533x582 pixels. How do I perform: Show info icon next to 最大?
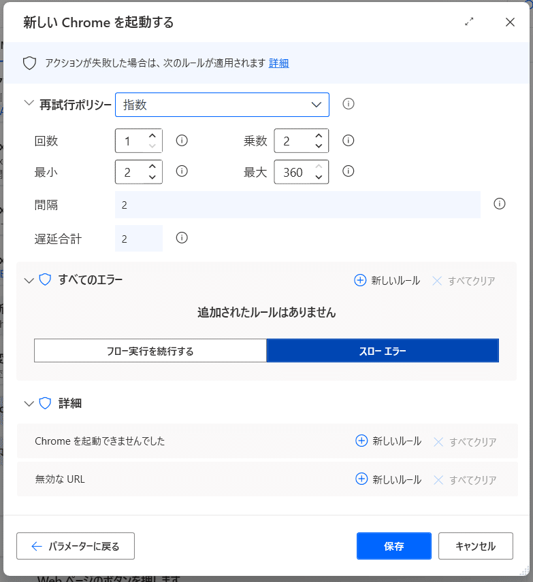click(x=349, y=171)
